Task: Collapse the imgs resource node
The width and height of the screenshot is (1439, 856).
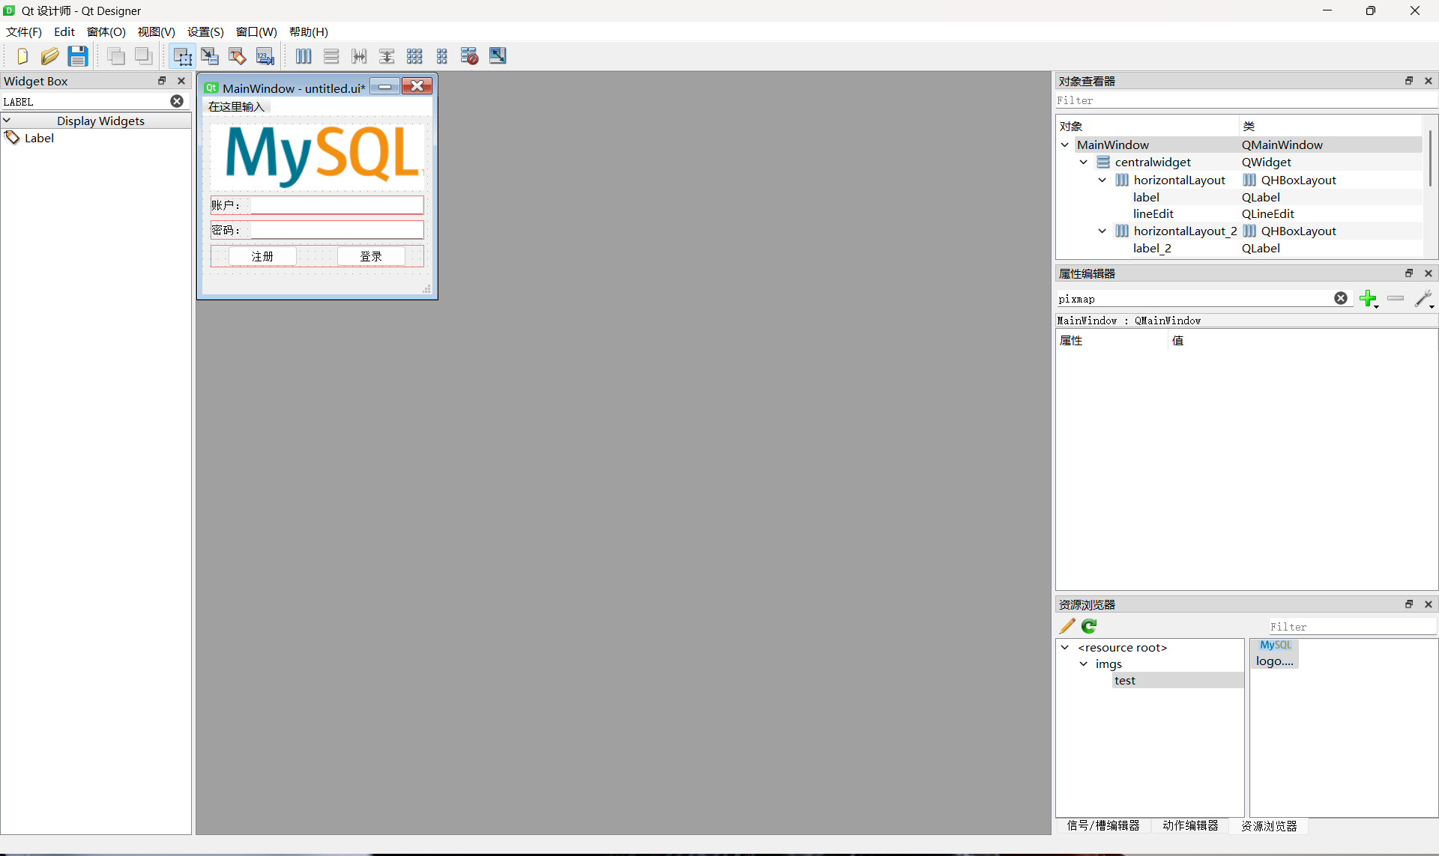Action: click(x=1084, y=664)
